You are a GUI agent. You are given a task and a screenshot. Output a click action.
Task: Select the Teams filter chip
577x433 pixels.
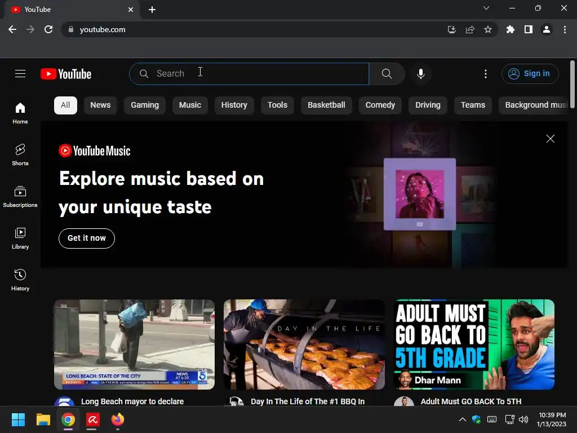473,105
